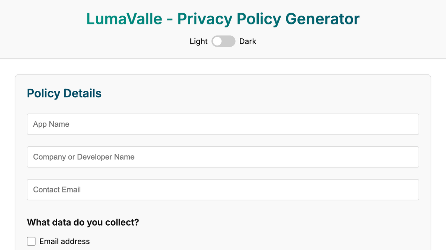Focus the Company or Developer Name field
This screenshot has width=446, height=250.
coord(223,157)
